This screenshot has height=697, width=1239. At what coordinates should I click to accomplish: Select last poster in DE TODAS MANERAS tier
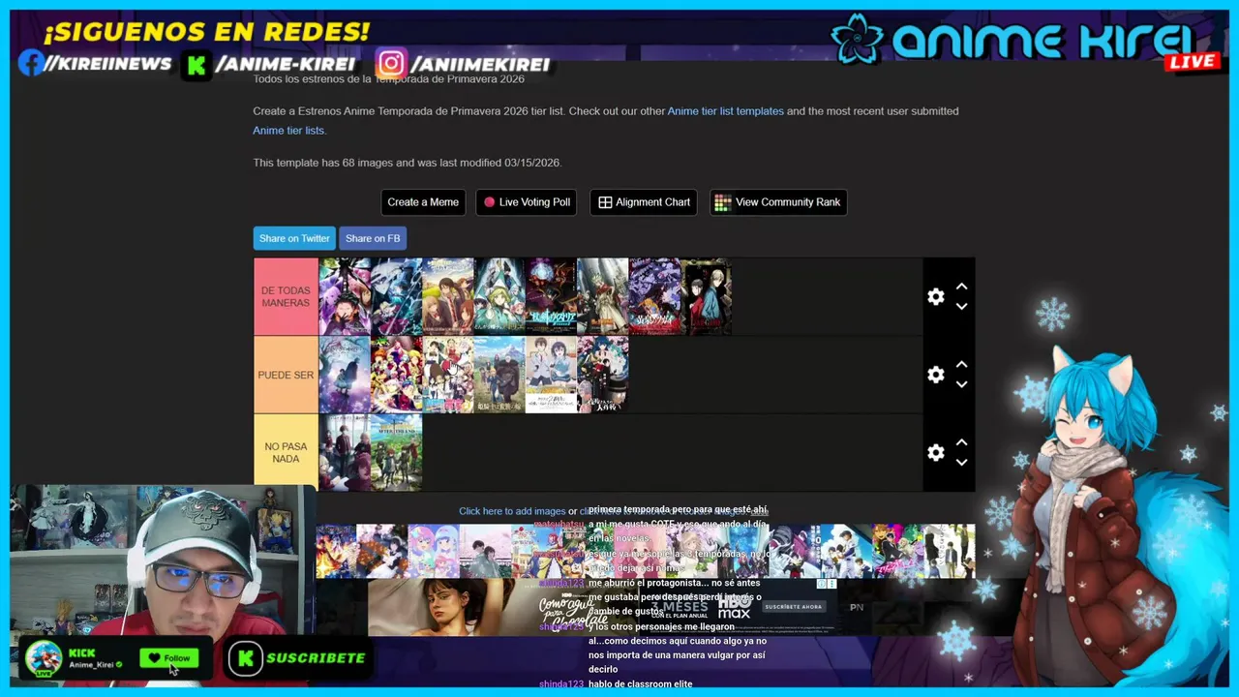[x=706, y=297]
